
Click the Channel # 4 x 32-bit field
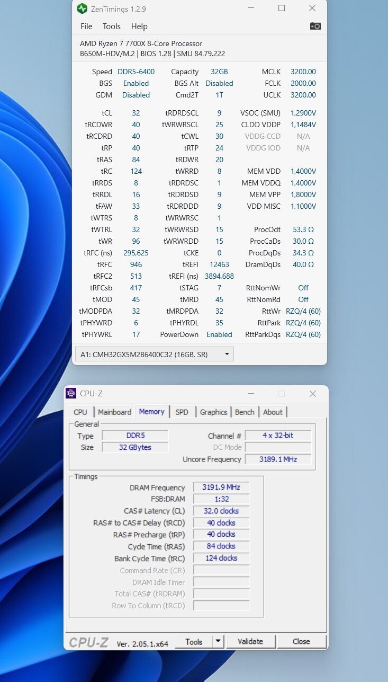coord(278,436)
